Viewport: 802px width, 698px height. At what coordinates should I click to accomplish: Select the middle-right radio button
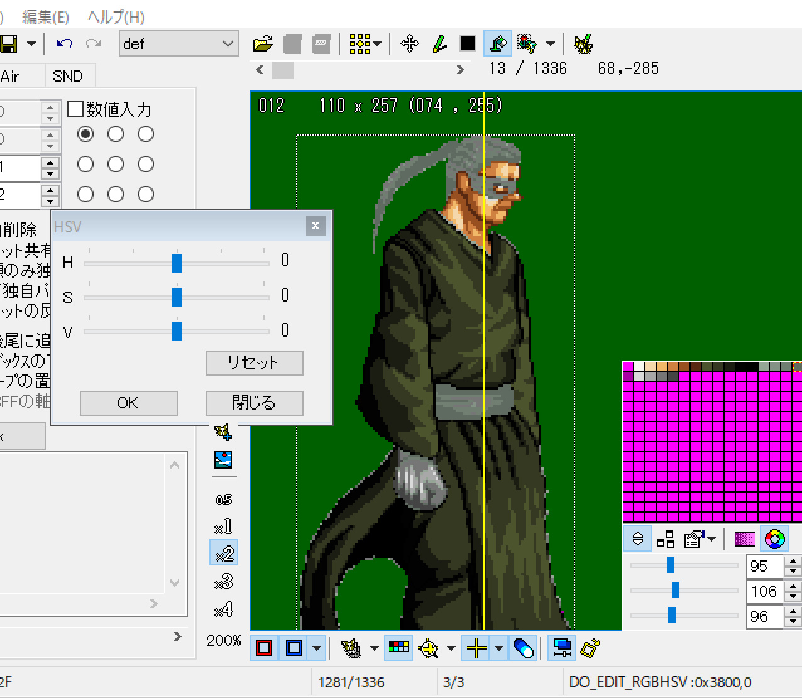(x=146, y=164)
